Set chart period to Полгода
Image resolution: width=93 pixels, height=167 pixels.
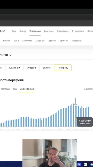click(5, 89)
